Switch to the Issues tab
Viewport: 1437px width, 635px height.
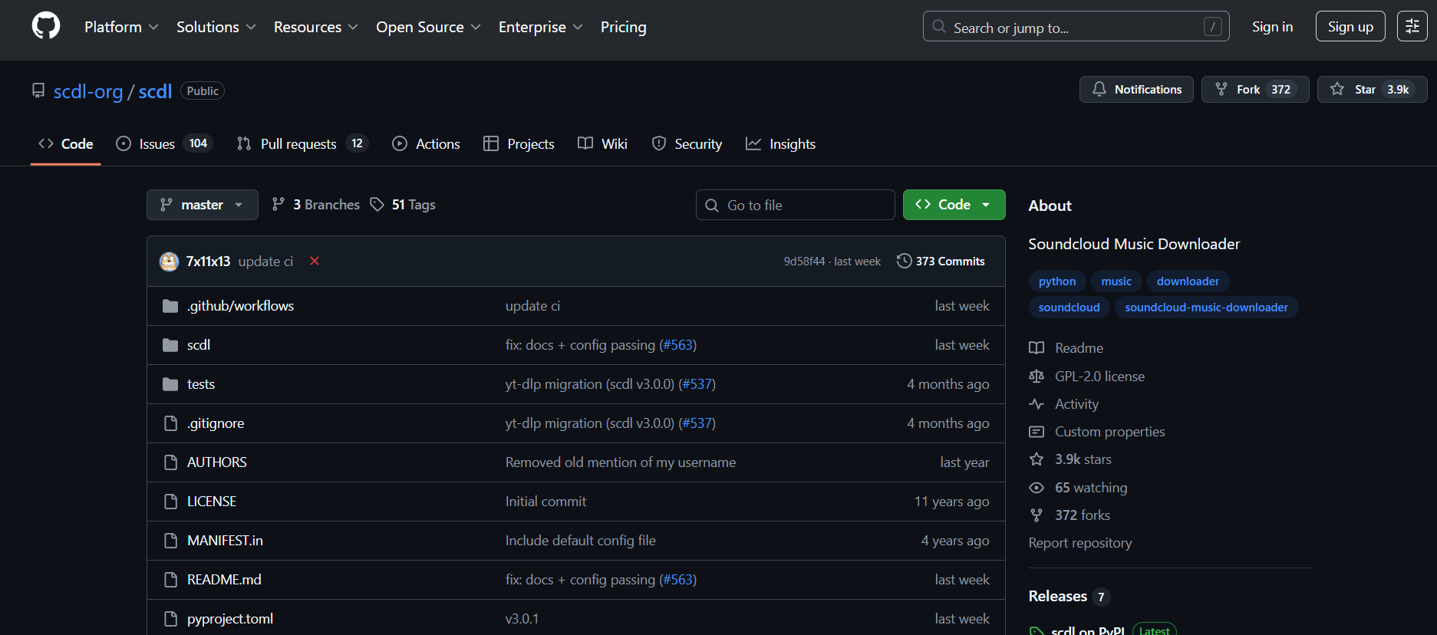(x=157, y=144)
